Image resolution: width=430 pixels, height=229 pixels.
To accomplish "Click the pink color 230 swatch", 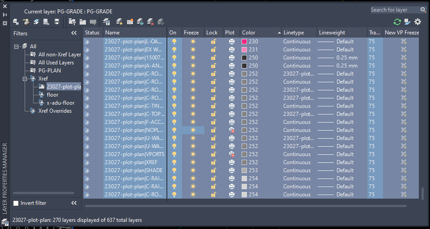I will click(x=244, y=42).
